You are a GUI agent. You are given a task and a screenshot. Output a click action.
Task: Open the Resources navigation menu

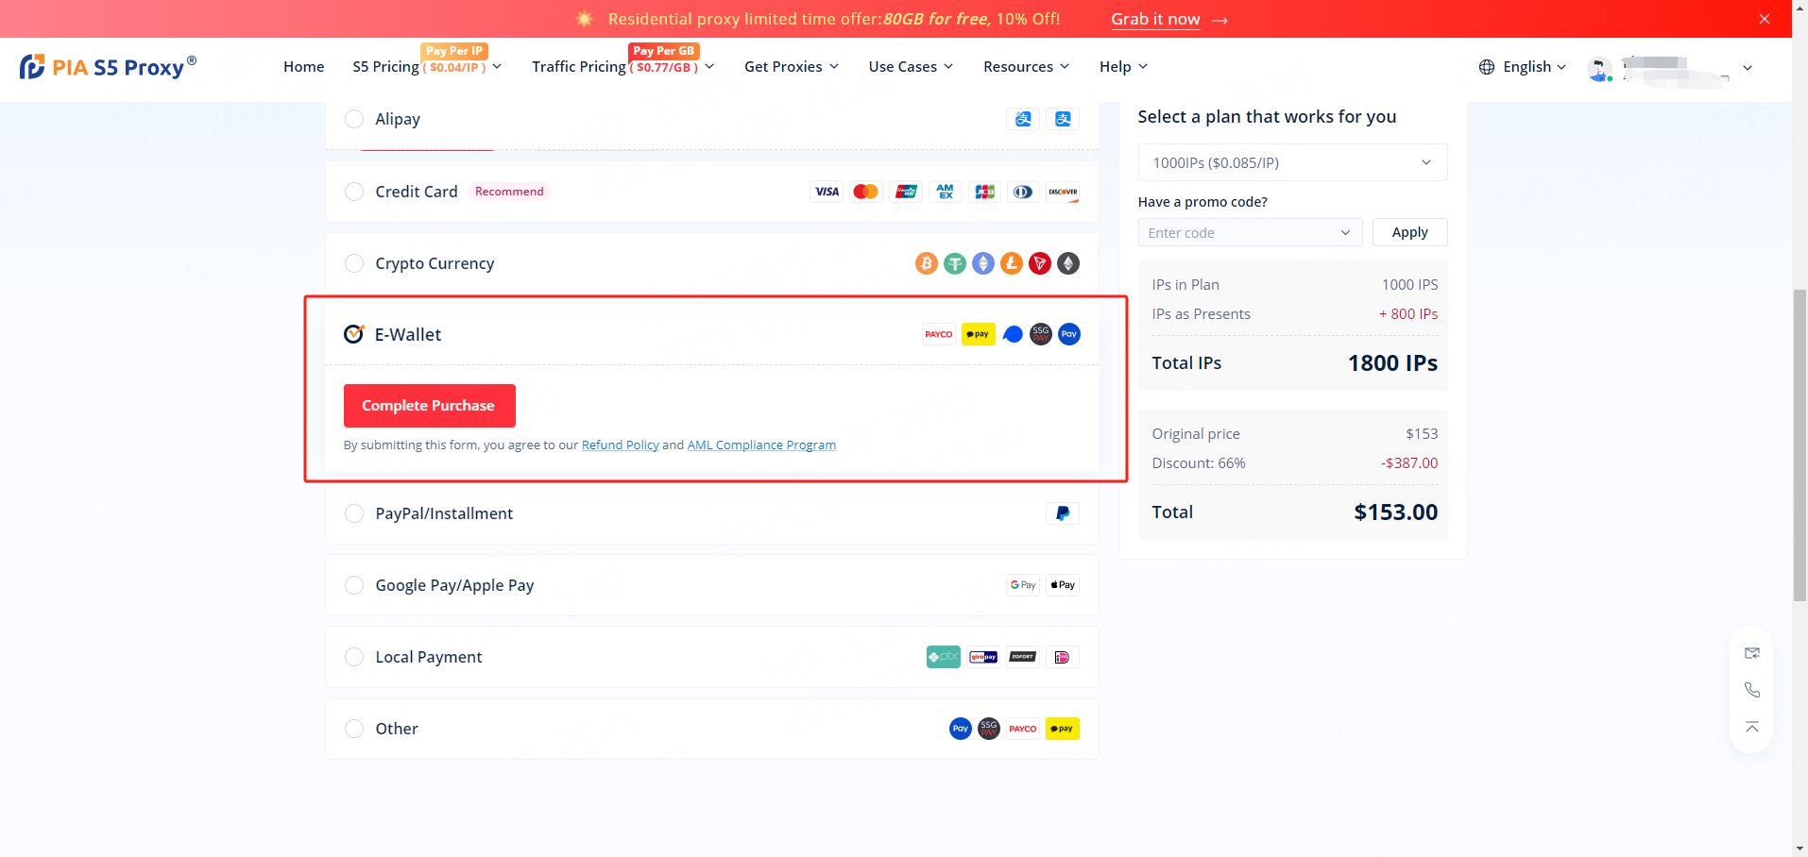pyautogui.click(x=1026, y=67)
